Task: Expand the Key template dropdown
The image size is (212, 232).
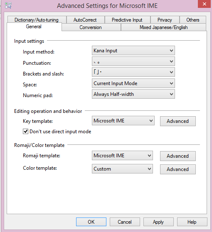Action: coord(123,121)
